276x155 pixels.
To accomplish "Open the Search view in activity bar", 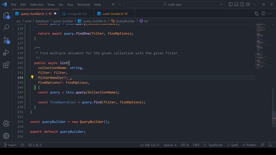I will 6,28.
